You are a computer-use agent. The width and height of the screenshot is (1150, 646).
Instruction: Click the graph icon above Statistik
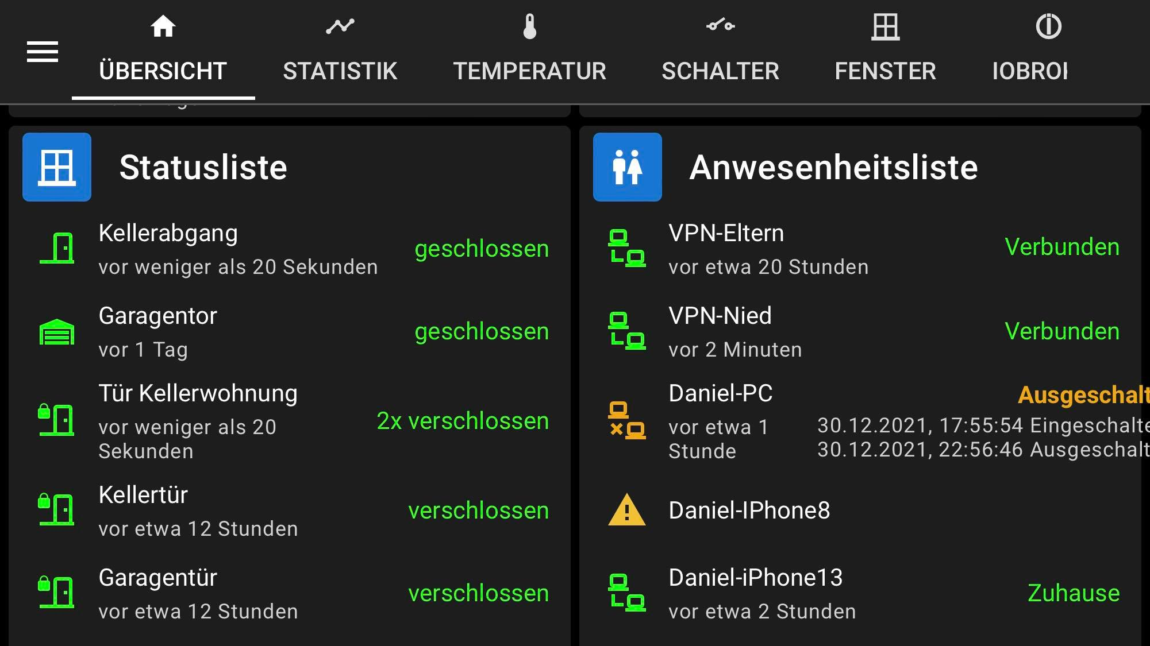coord(340,26)
